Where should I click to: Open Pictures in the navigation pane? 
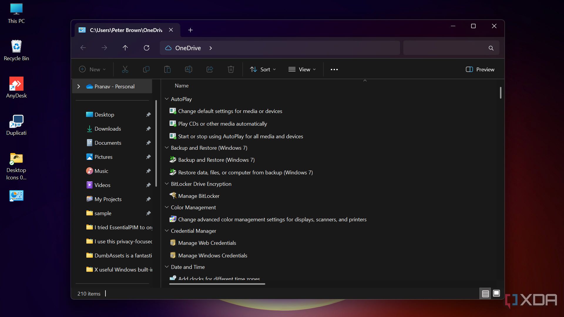pyautogui.click(x=103, y=157)
